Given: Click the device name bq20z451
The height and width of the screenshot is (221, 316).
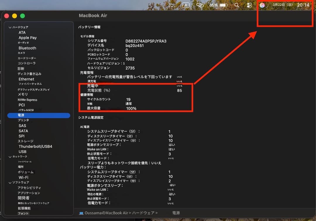Looking at the screenshot, I should 135,46.
